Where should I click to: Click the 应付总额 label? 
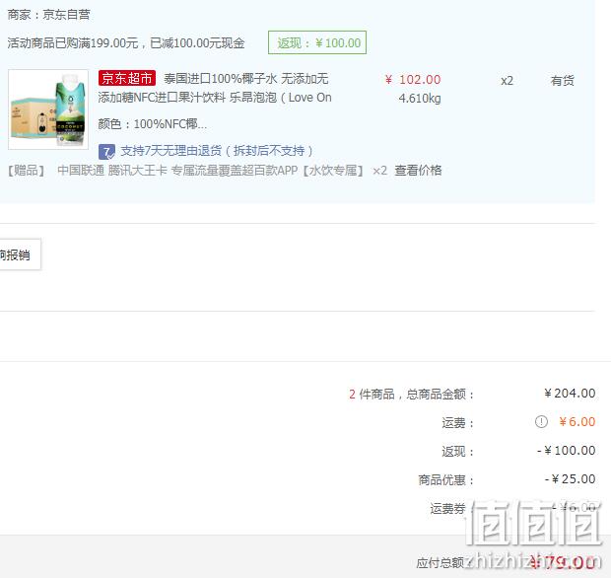441,562
